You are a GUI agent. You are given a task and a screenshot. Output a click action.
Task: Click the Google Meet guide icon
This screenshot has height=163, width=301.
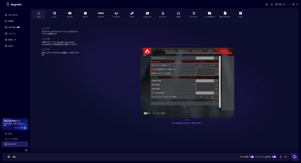[x=147, y=14]
